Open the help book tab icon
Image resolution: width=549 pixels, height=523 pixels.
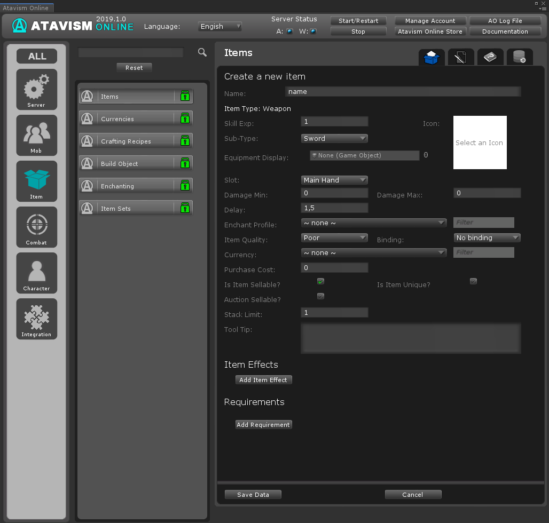[490, 57]
